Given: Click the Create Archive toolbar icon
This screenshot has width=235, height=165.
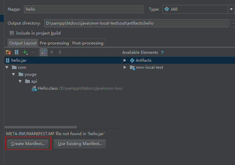Looking at the screenshot, I should click(x=16, y=52).
